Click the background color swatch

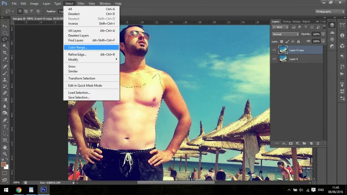7,167
